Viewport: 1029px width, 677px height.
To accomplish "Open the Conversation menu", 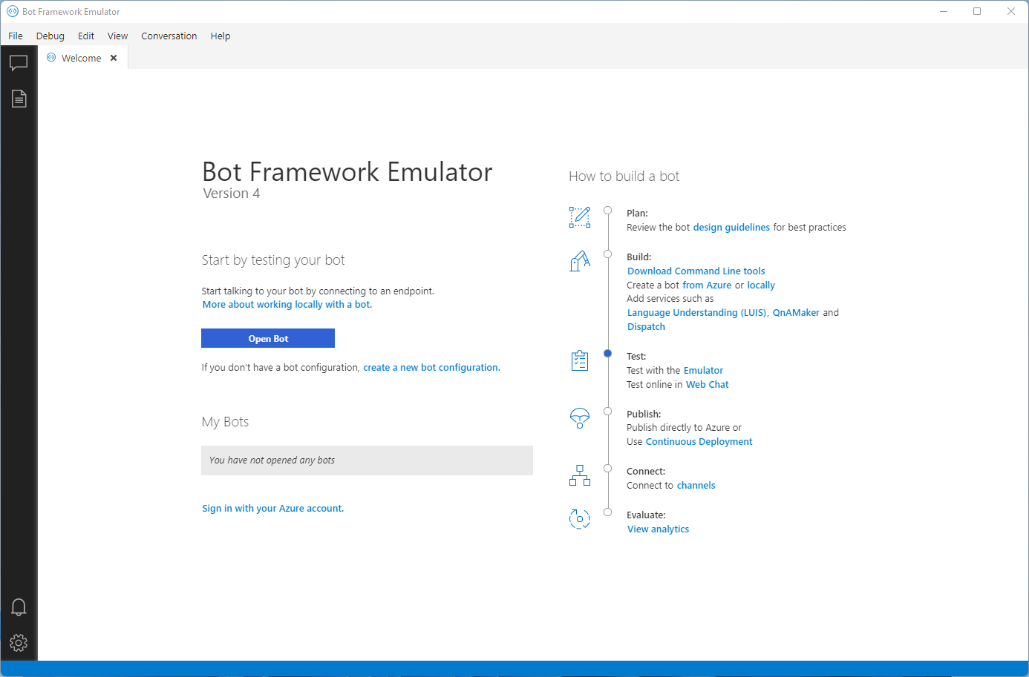I will 169,36.
